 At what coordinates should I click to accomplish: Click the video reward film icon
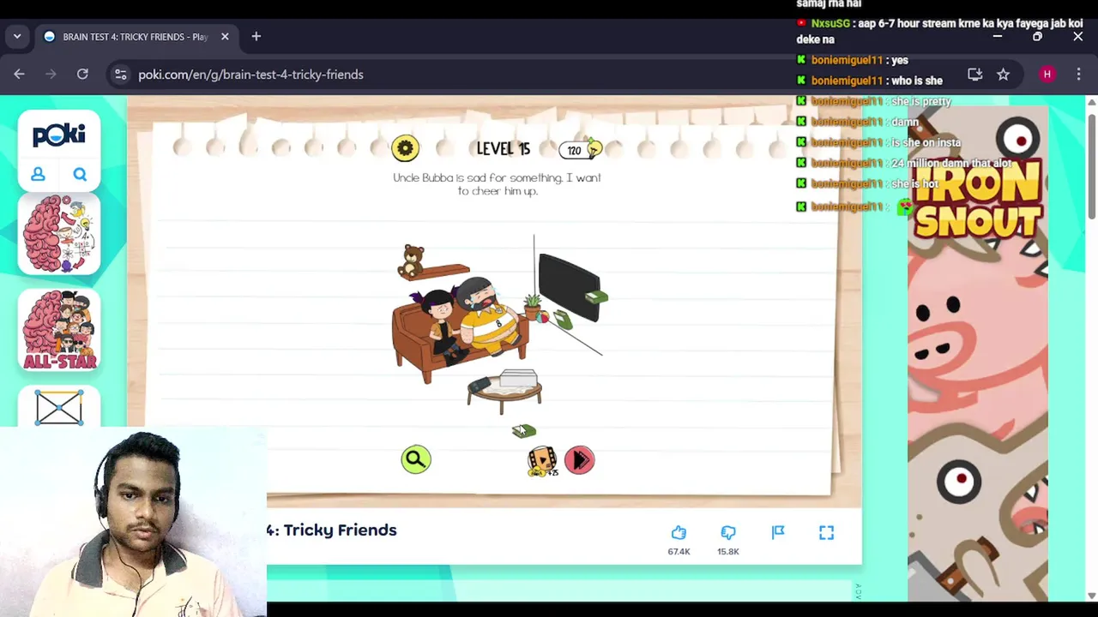[x=542, y=461]
